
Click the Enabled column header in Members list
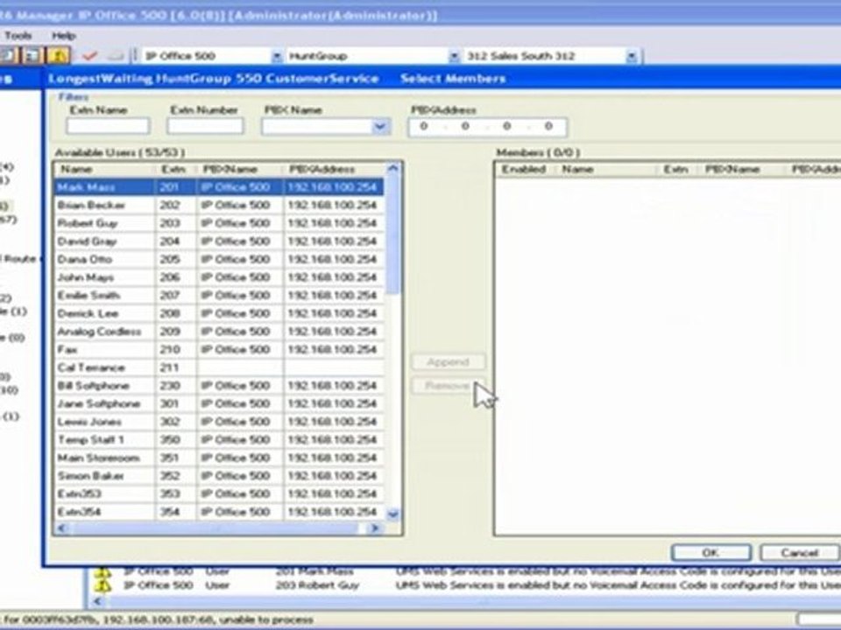click(524, 169)
